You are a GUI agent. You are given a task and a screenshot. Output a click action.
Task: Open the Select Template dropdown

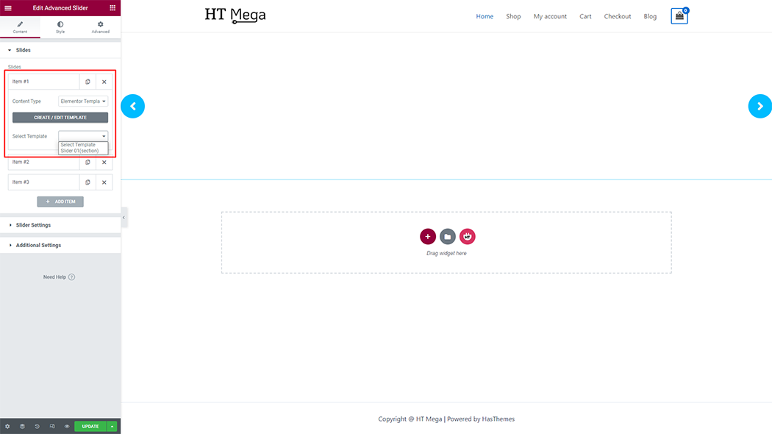82,136
